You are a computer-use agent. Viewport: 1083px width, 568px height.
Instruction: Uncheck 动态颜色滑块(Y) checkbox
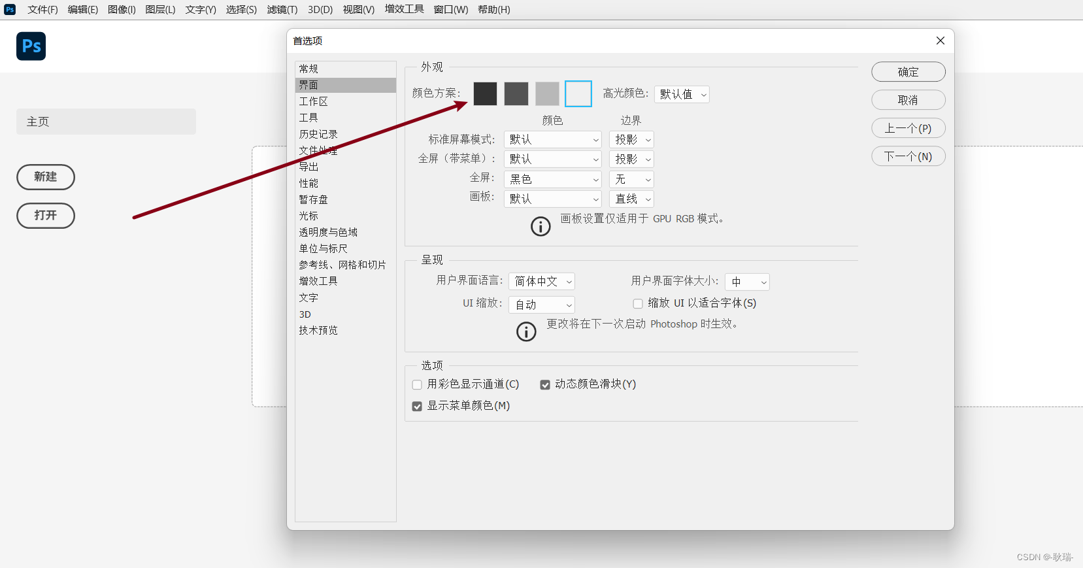pyautogui.click(x=545, y=384)
